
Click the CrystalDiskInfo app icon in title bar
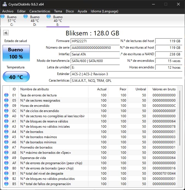pyautogui.click(x=5, y=4)
